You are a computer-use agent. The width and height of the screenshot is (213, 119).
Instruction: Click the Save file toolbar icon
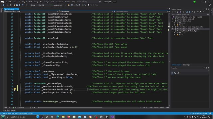click(17, 5)
